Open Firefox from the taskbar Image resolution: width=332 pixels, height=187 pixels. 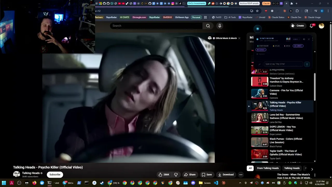[x=34, y=183]
